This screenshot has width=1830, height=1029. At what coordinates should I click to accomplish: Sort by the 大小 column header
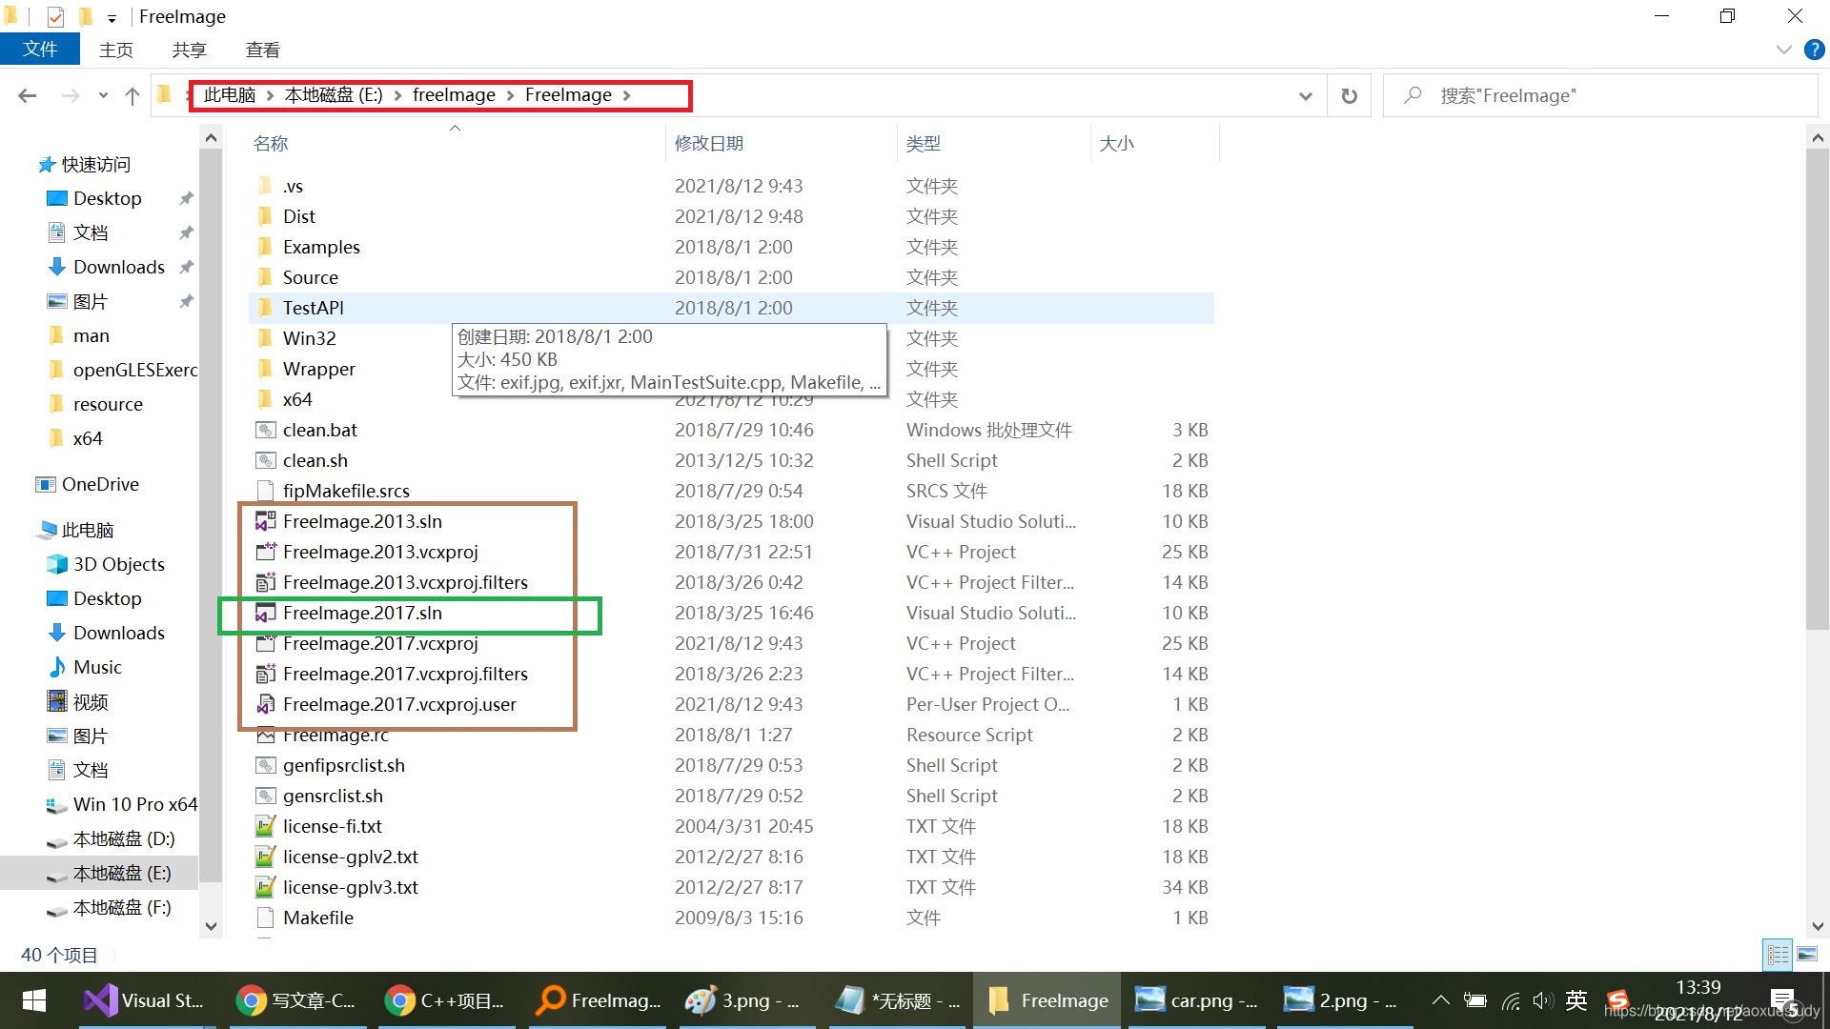tap(1116, 143)
